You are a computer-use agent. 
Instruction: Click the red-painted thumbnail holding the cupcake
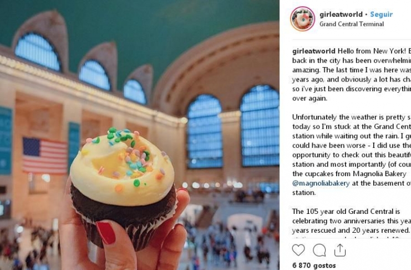click(x=106, y=233)
